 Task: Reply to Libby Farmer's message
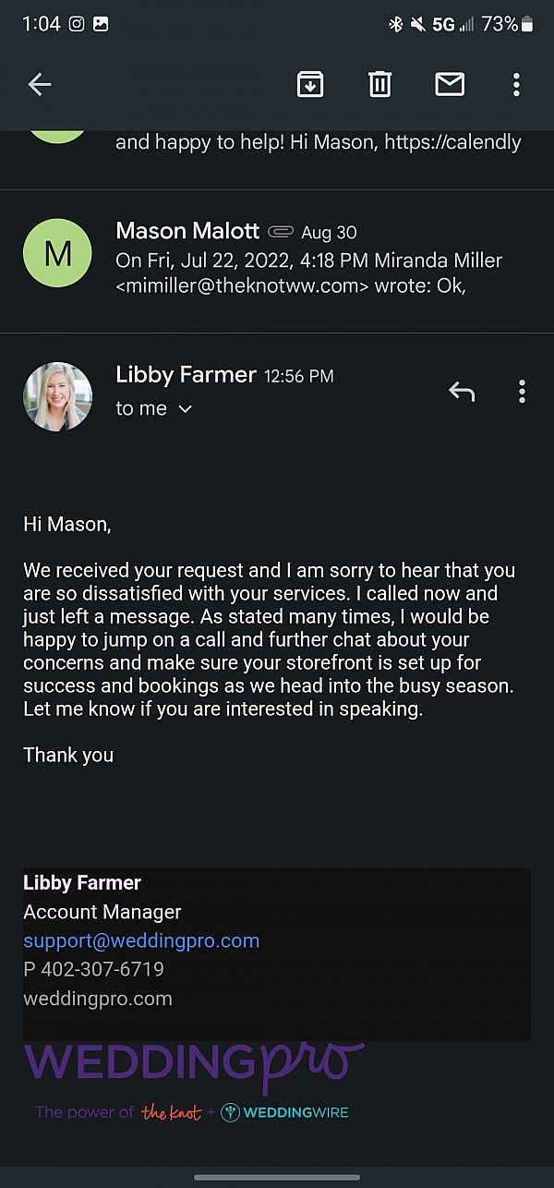click(462, 392)
